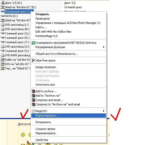This screenshot has width=161, height=145.
Task: Click the DVD icon for DVD-дисковод (N:)
Action: click(x=3, y=29)
